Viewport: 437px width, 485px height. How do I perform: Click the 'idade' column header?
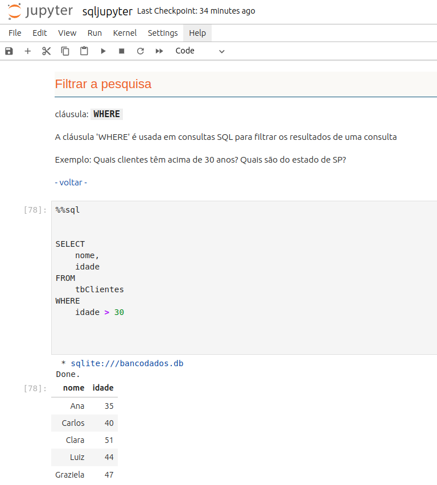pyautogui.click(x=103, y=388)
